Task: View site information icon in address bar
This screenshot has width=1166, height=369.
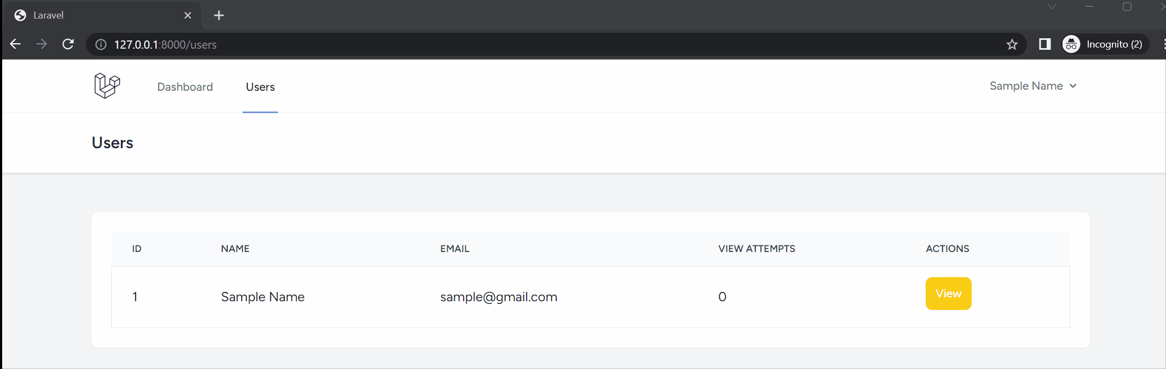Action: click(101, 44)
